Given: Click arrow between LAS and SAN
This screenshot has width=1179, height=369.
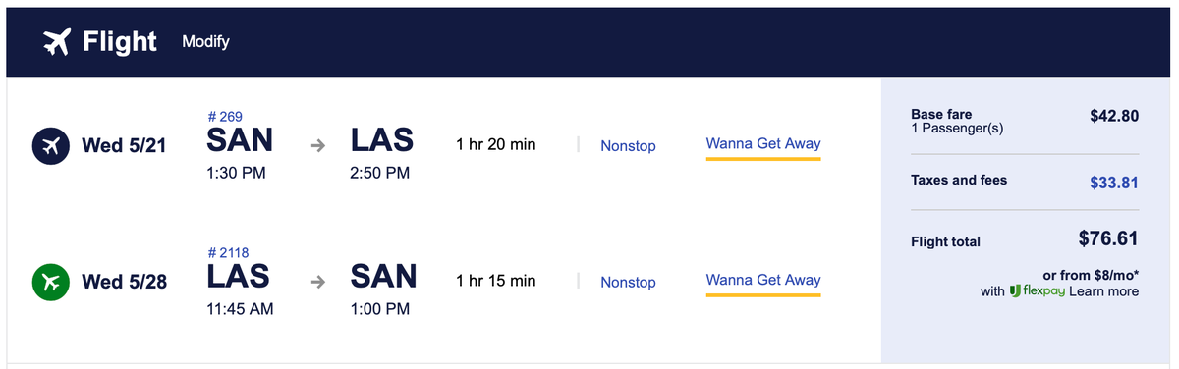Looking at the screenshot, I should [x=317, y=282].
